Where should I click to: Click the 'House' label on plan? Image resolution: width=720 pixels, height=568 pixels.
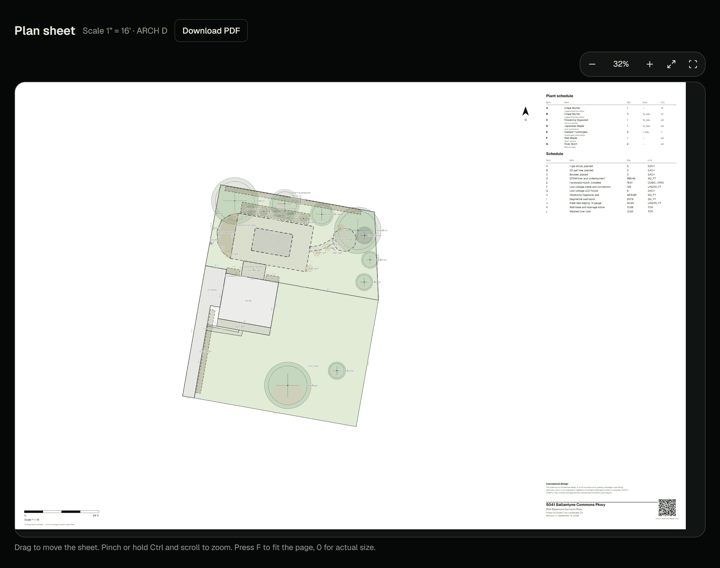click(x=248, y=300)
